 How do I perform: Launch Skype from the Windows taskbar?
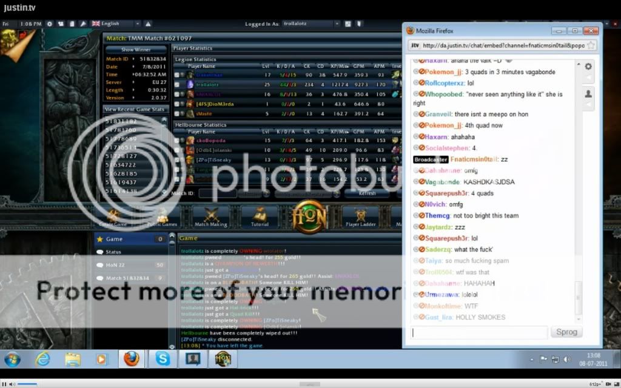point(163,359)
